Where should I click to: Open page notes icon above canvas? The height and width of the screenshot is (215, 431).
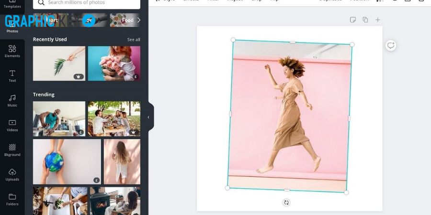tap(353, 20)
